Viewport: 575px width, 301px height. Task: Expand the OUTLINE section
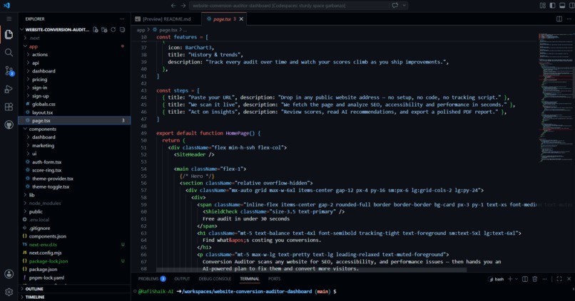[x=74, y=289]
